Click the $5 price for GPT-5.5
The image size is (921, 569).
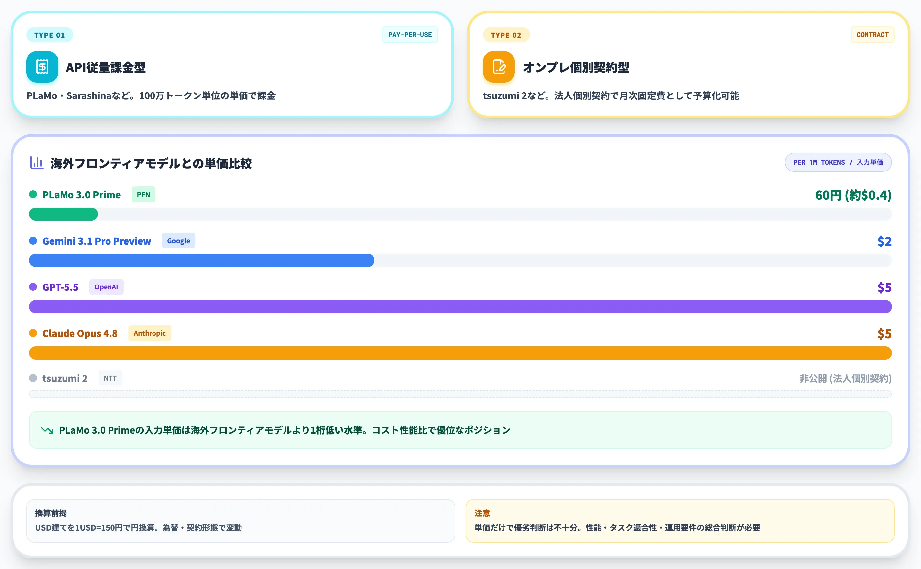click(885, 287)
